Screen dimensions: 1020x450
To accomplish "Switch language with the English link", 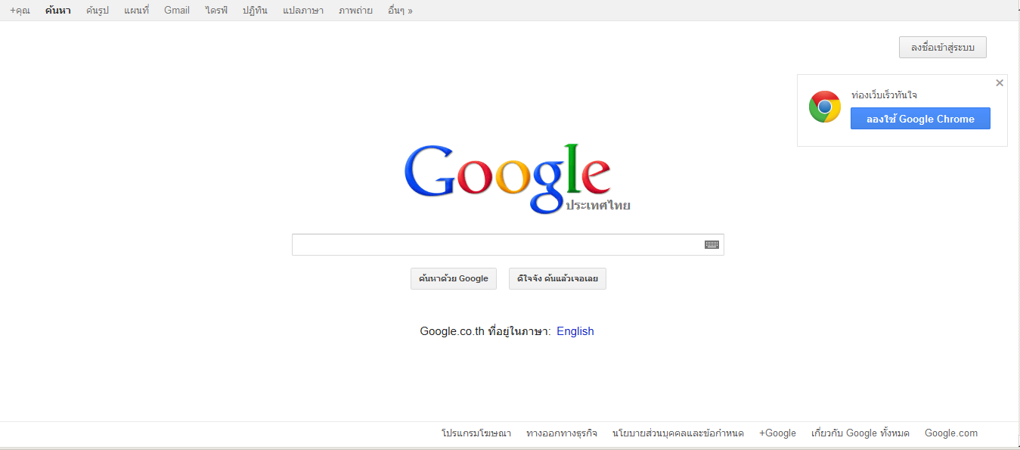I will coord(575,331).
